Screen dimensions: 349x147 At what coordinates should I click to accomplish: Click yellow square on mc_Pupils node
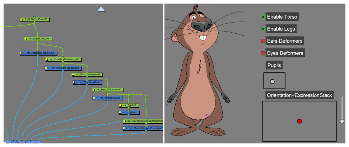coord(120,113)
